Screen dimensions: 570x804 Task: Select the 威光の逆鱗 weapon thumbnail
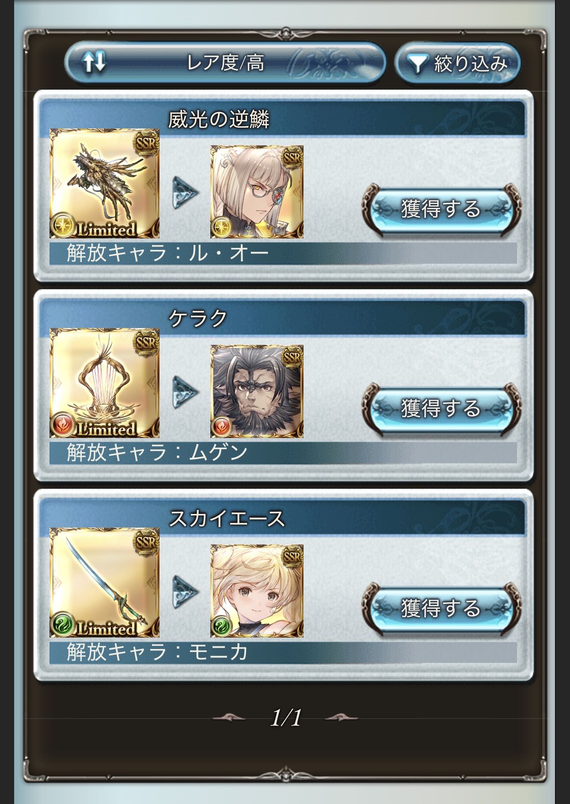click(x=104, y=183)
